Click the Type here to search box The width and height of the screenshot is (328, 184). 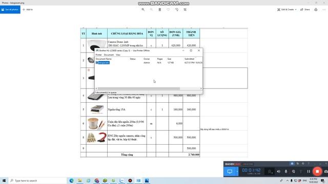[37, 180]
